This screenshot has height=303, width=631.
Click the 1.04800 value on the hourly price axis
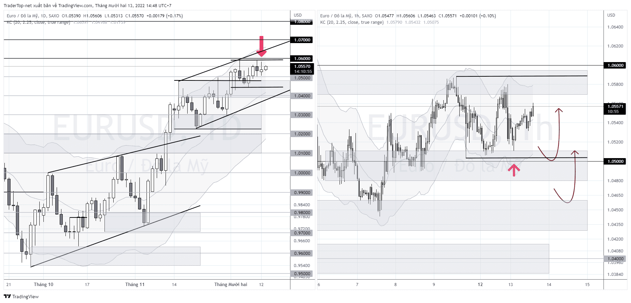pyautogui.click(x=615, y=181)
